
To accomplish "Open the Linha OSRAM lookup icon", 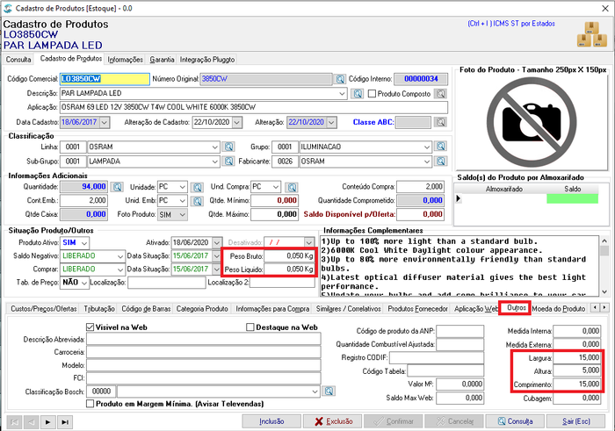I will (228, 147).
